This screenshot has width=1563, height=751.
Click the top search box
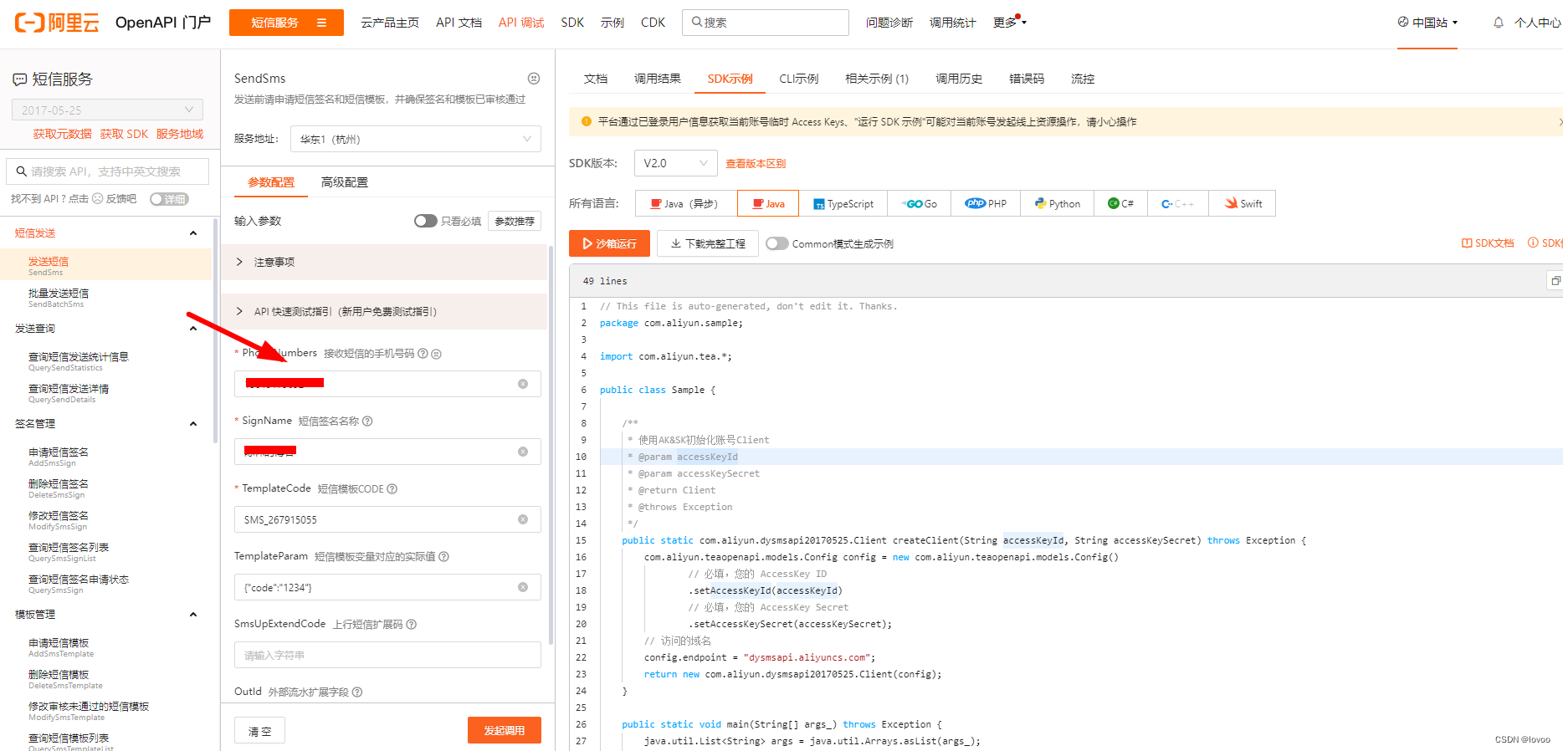pyautogui.click(x=766, y=23)
